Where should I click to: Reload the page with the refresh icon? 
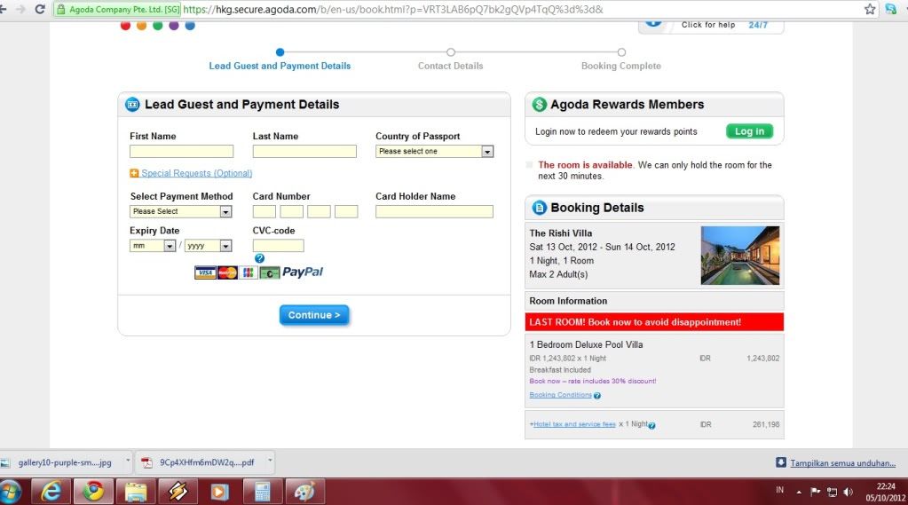click(x=40, y=9)
